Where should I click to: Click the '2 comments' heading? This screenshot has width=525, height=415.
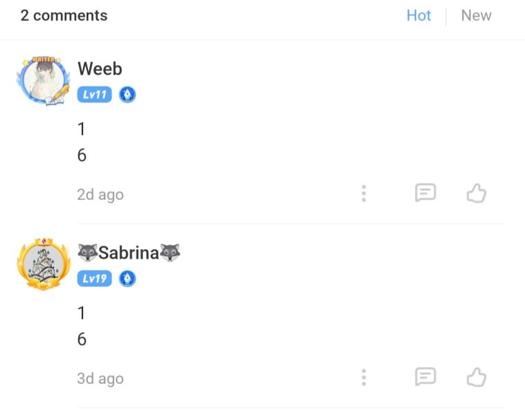point(64,15)
